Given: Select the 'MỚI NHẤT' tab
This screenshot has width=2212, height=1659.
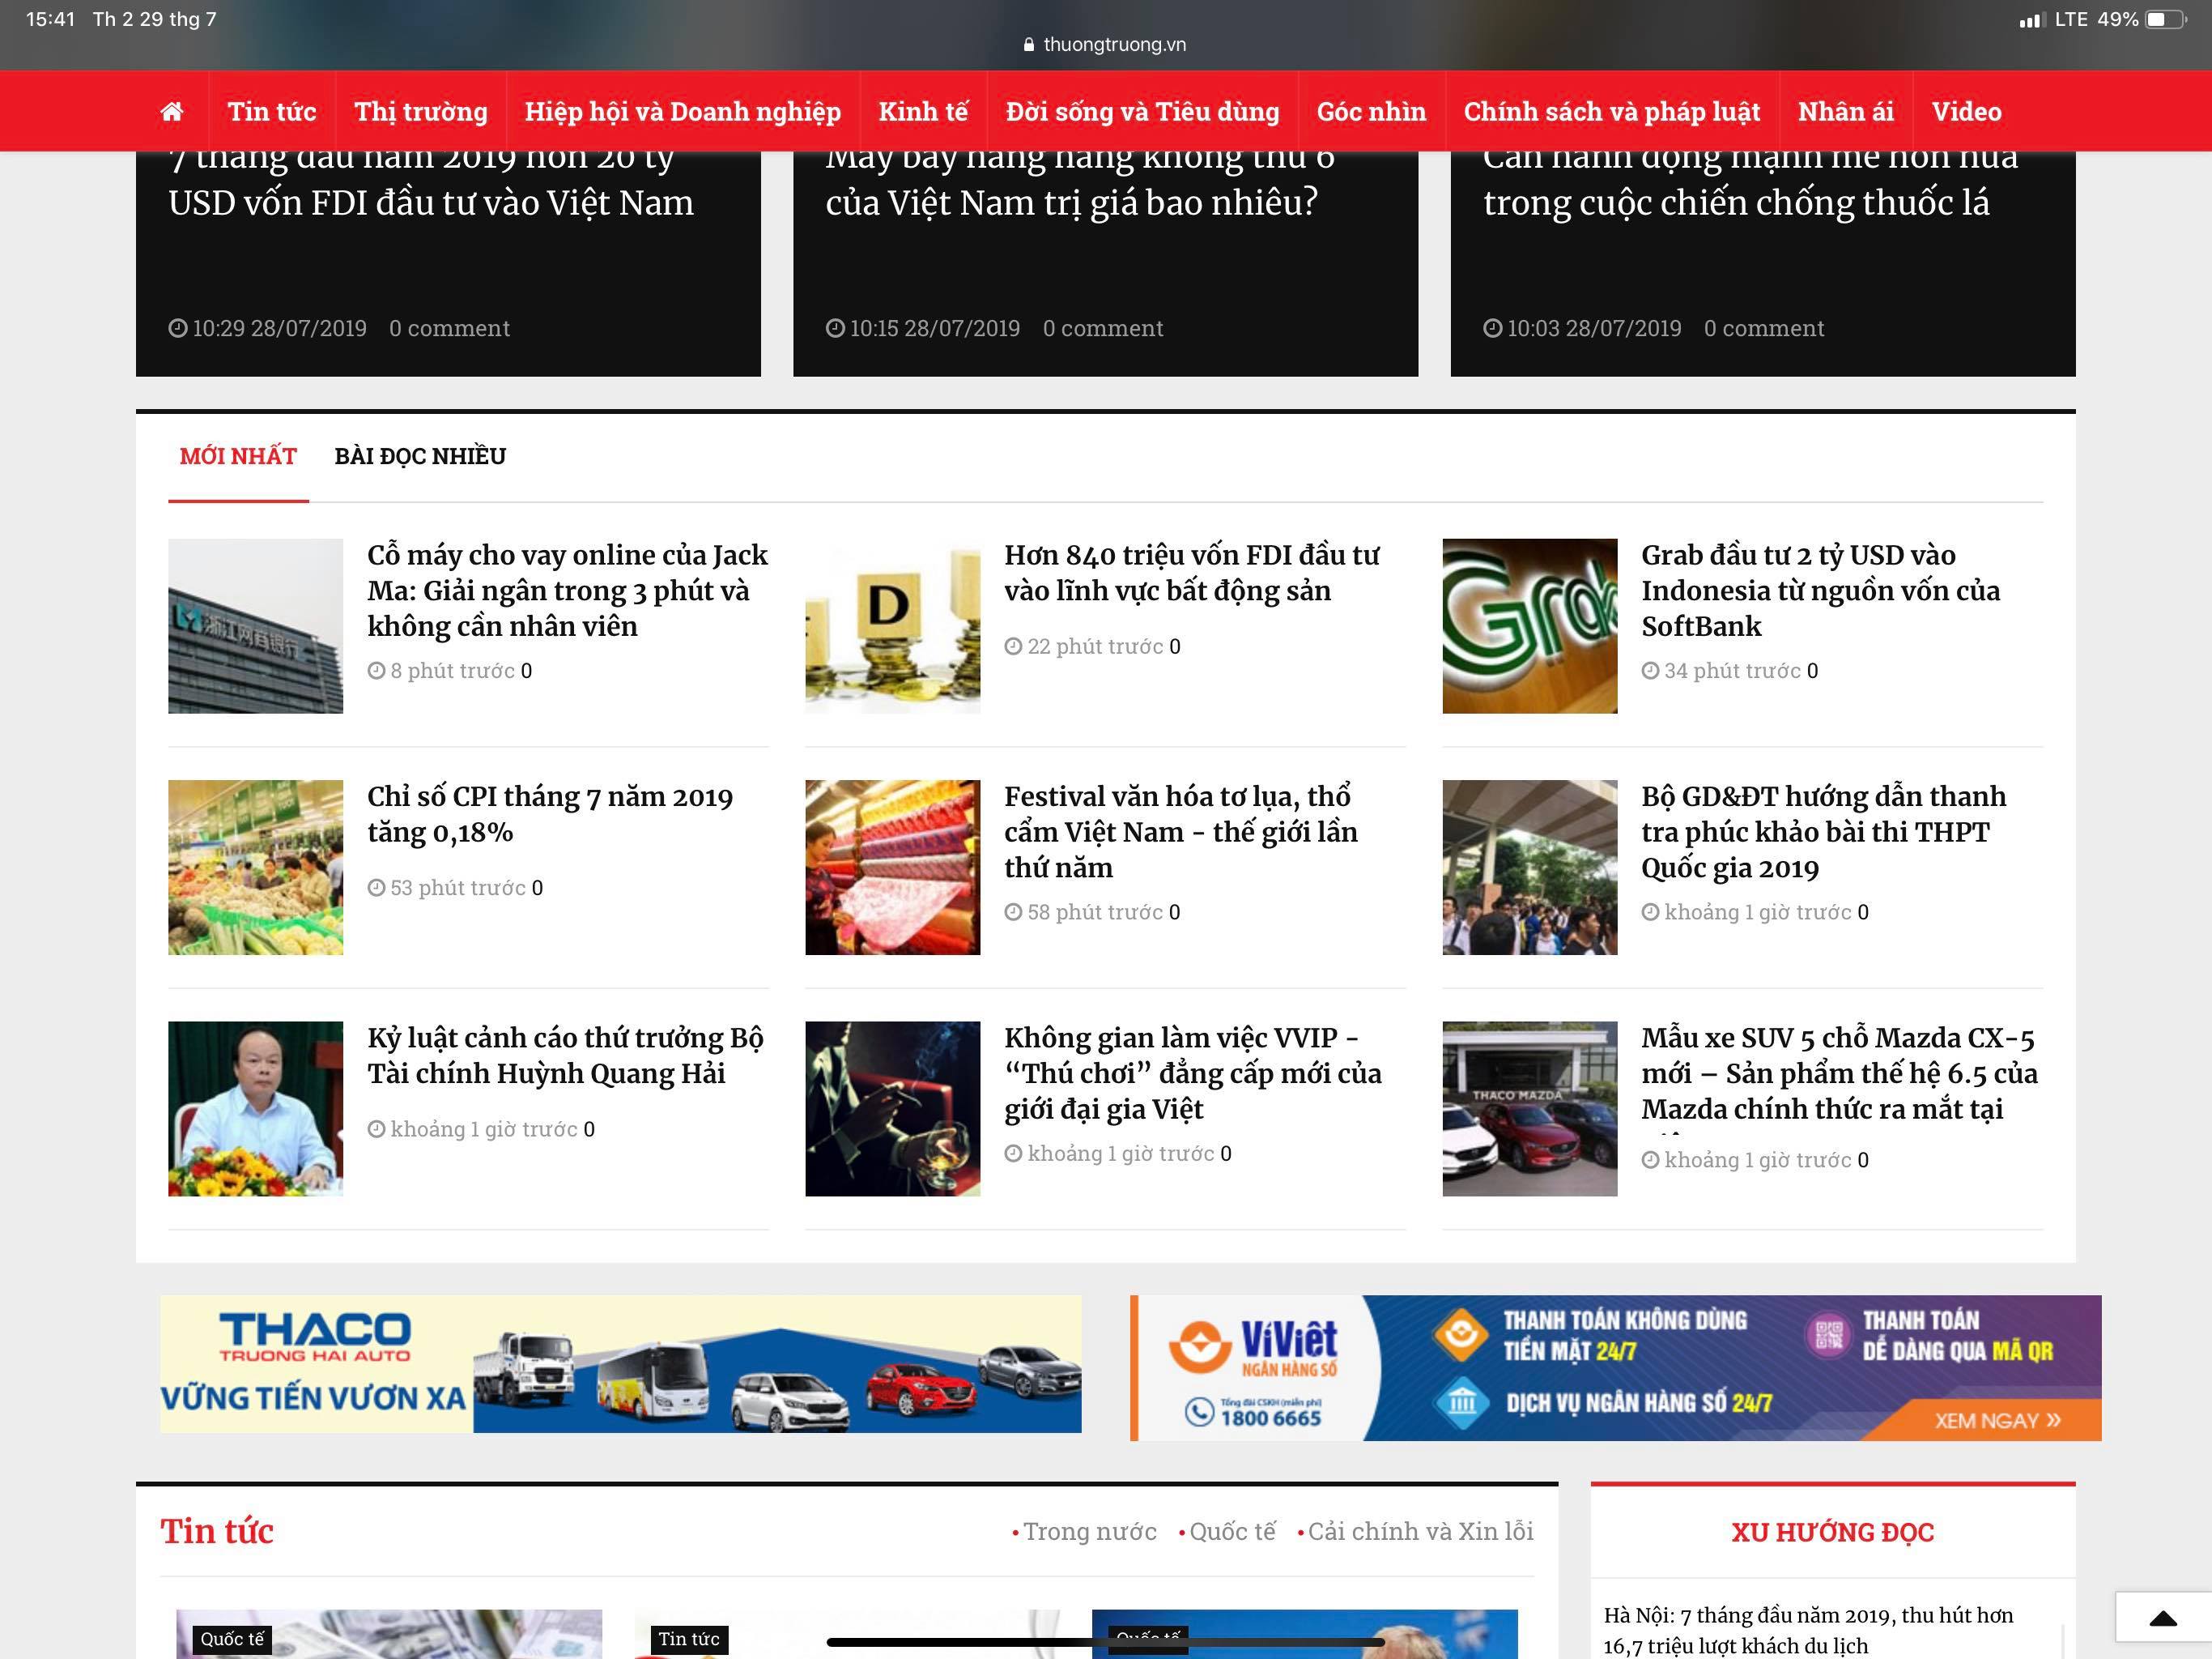Looking at the screenshot, I should [238, 456].
